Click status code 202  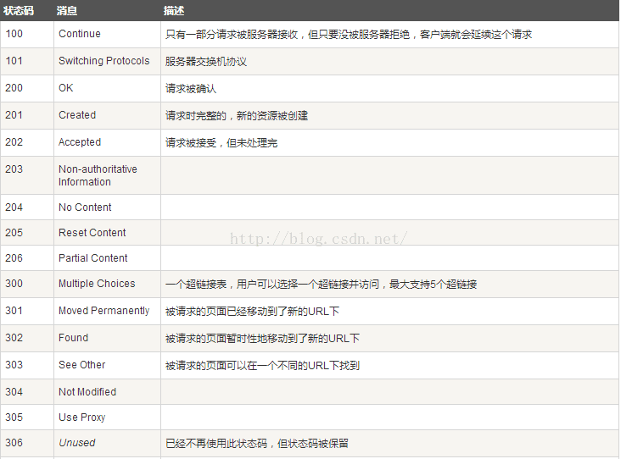[14, 142]
